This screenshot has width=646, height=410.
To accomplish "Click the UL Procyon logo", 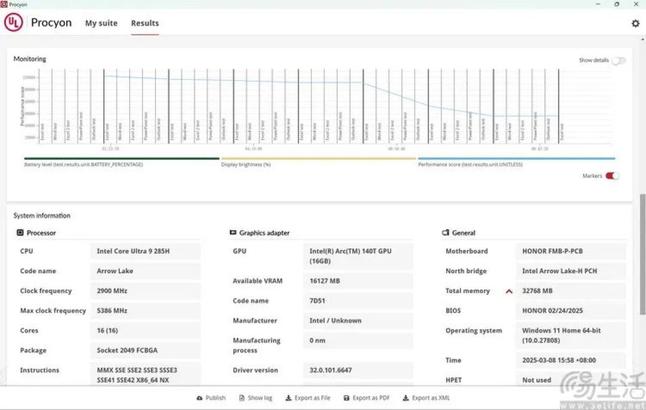I will pos(14,22).
